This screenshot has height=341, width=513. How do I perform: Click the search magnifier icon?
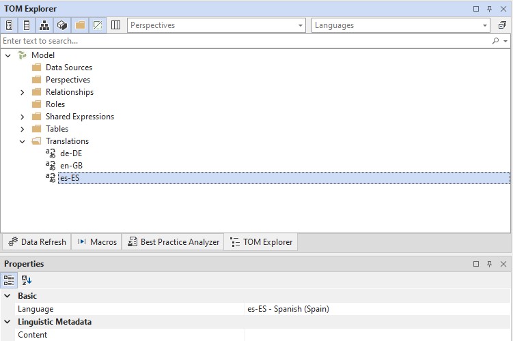(x=496, y=41)
